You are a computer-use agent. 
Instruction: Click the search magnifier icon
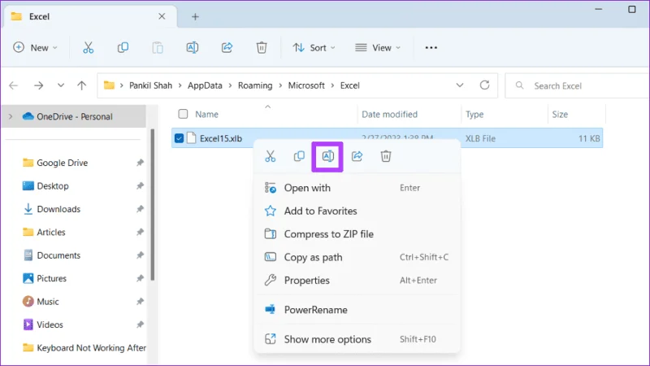(x=519, y=85)
